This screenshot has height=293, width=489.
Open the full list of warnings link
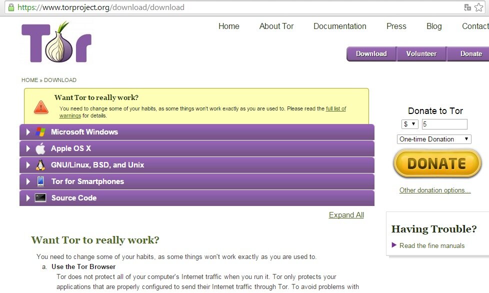[336, 108]
